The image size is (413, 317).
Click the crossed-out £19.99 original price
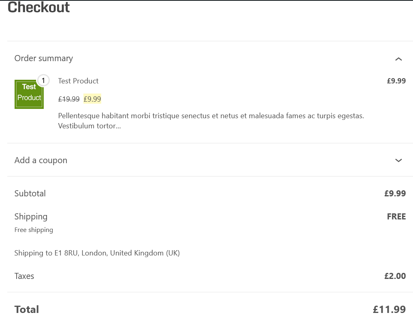[x=69, y=99]
